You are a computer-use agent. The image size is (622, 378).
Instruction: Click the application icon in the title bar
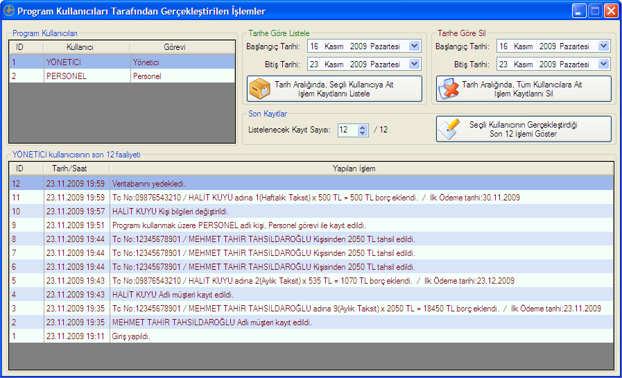pos(8,10)
